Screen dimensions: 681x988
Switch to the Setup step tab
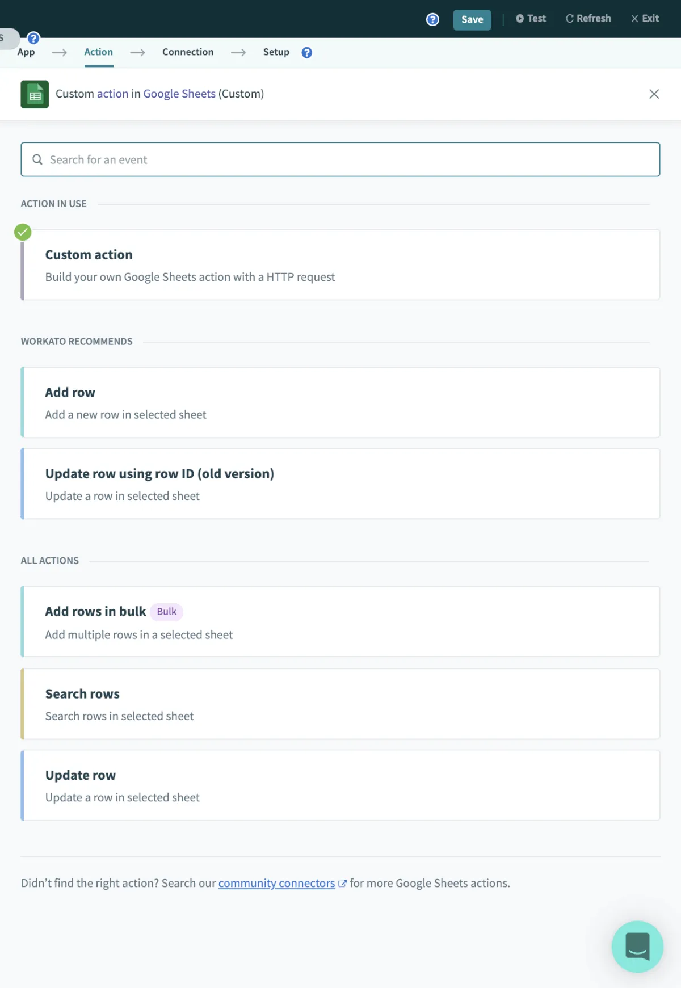point(276,52)
